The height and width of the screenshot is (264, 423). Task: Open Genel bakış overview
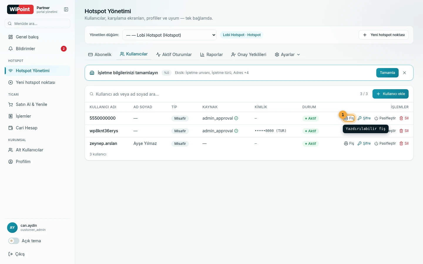(37, 37)
